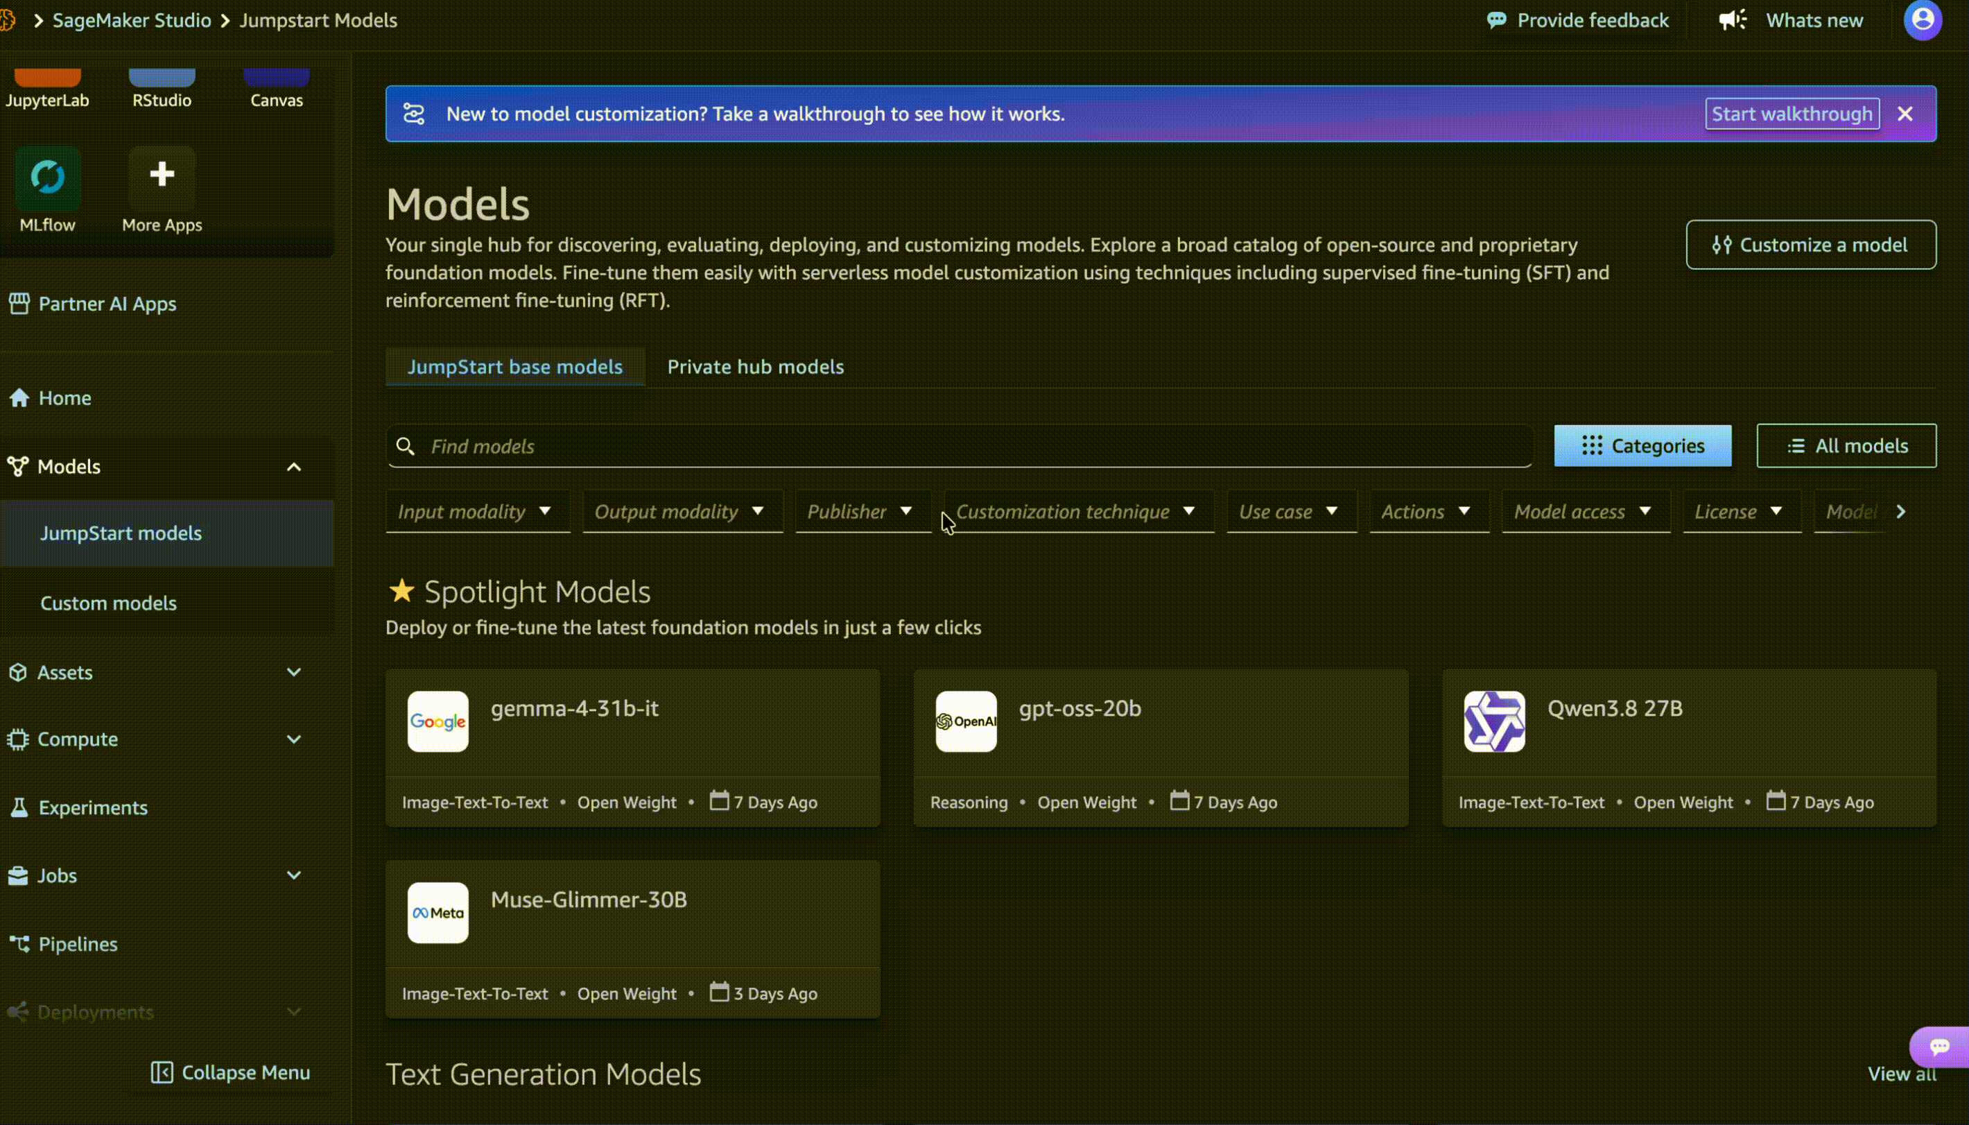This screenshot has width=1969, height=1125.
Task: Click the customization banner settings icon
Action: pos(414,114)
